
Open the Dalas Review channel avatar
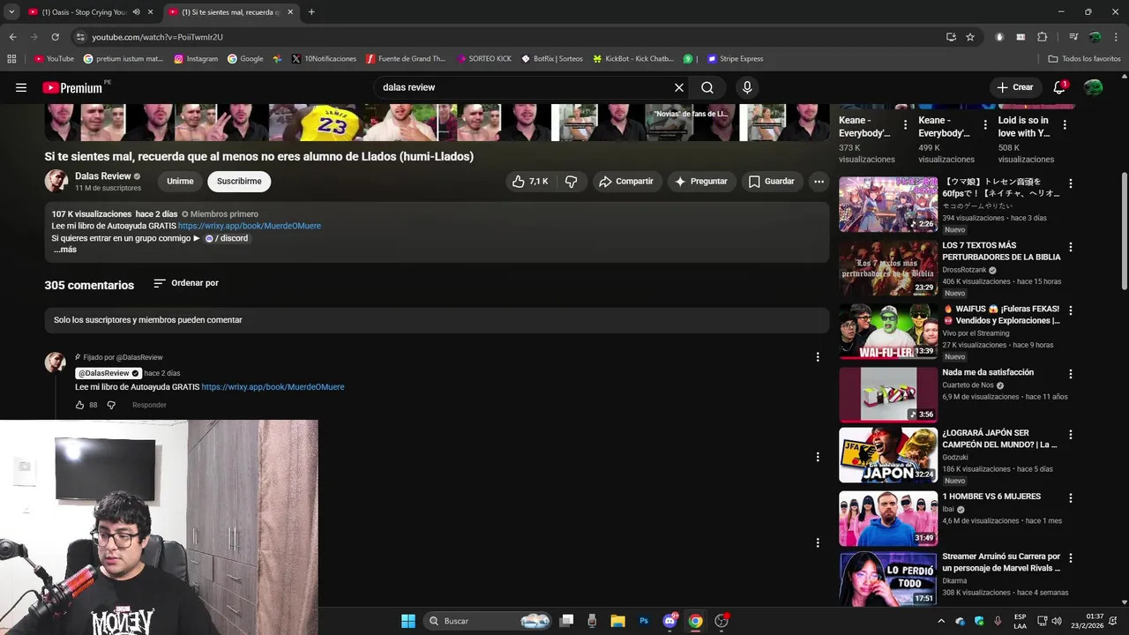tap(56, 181)
